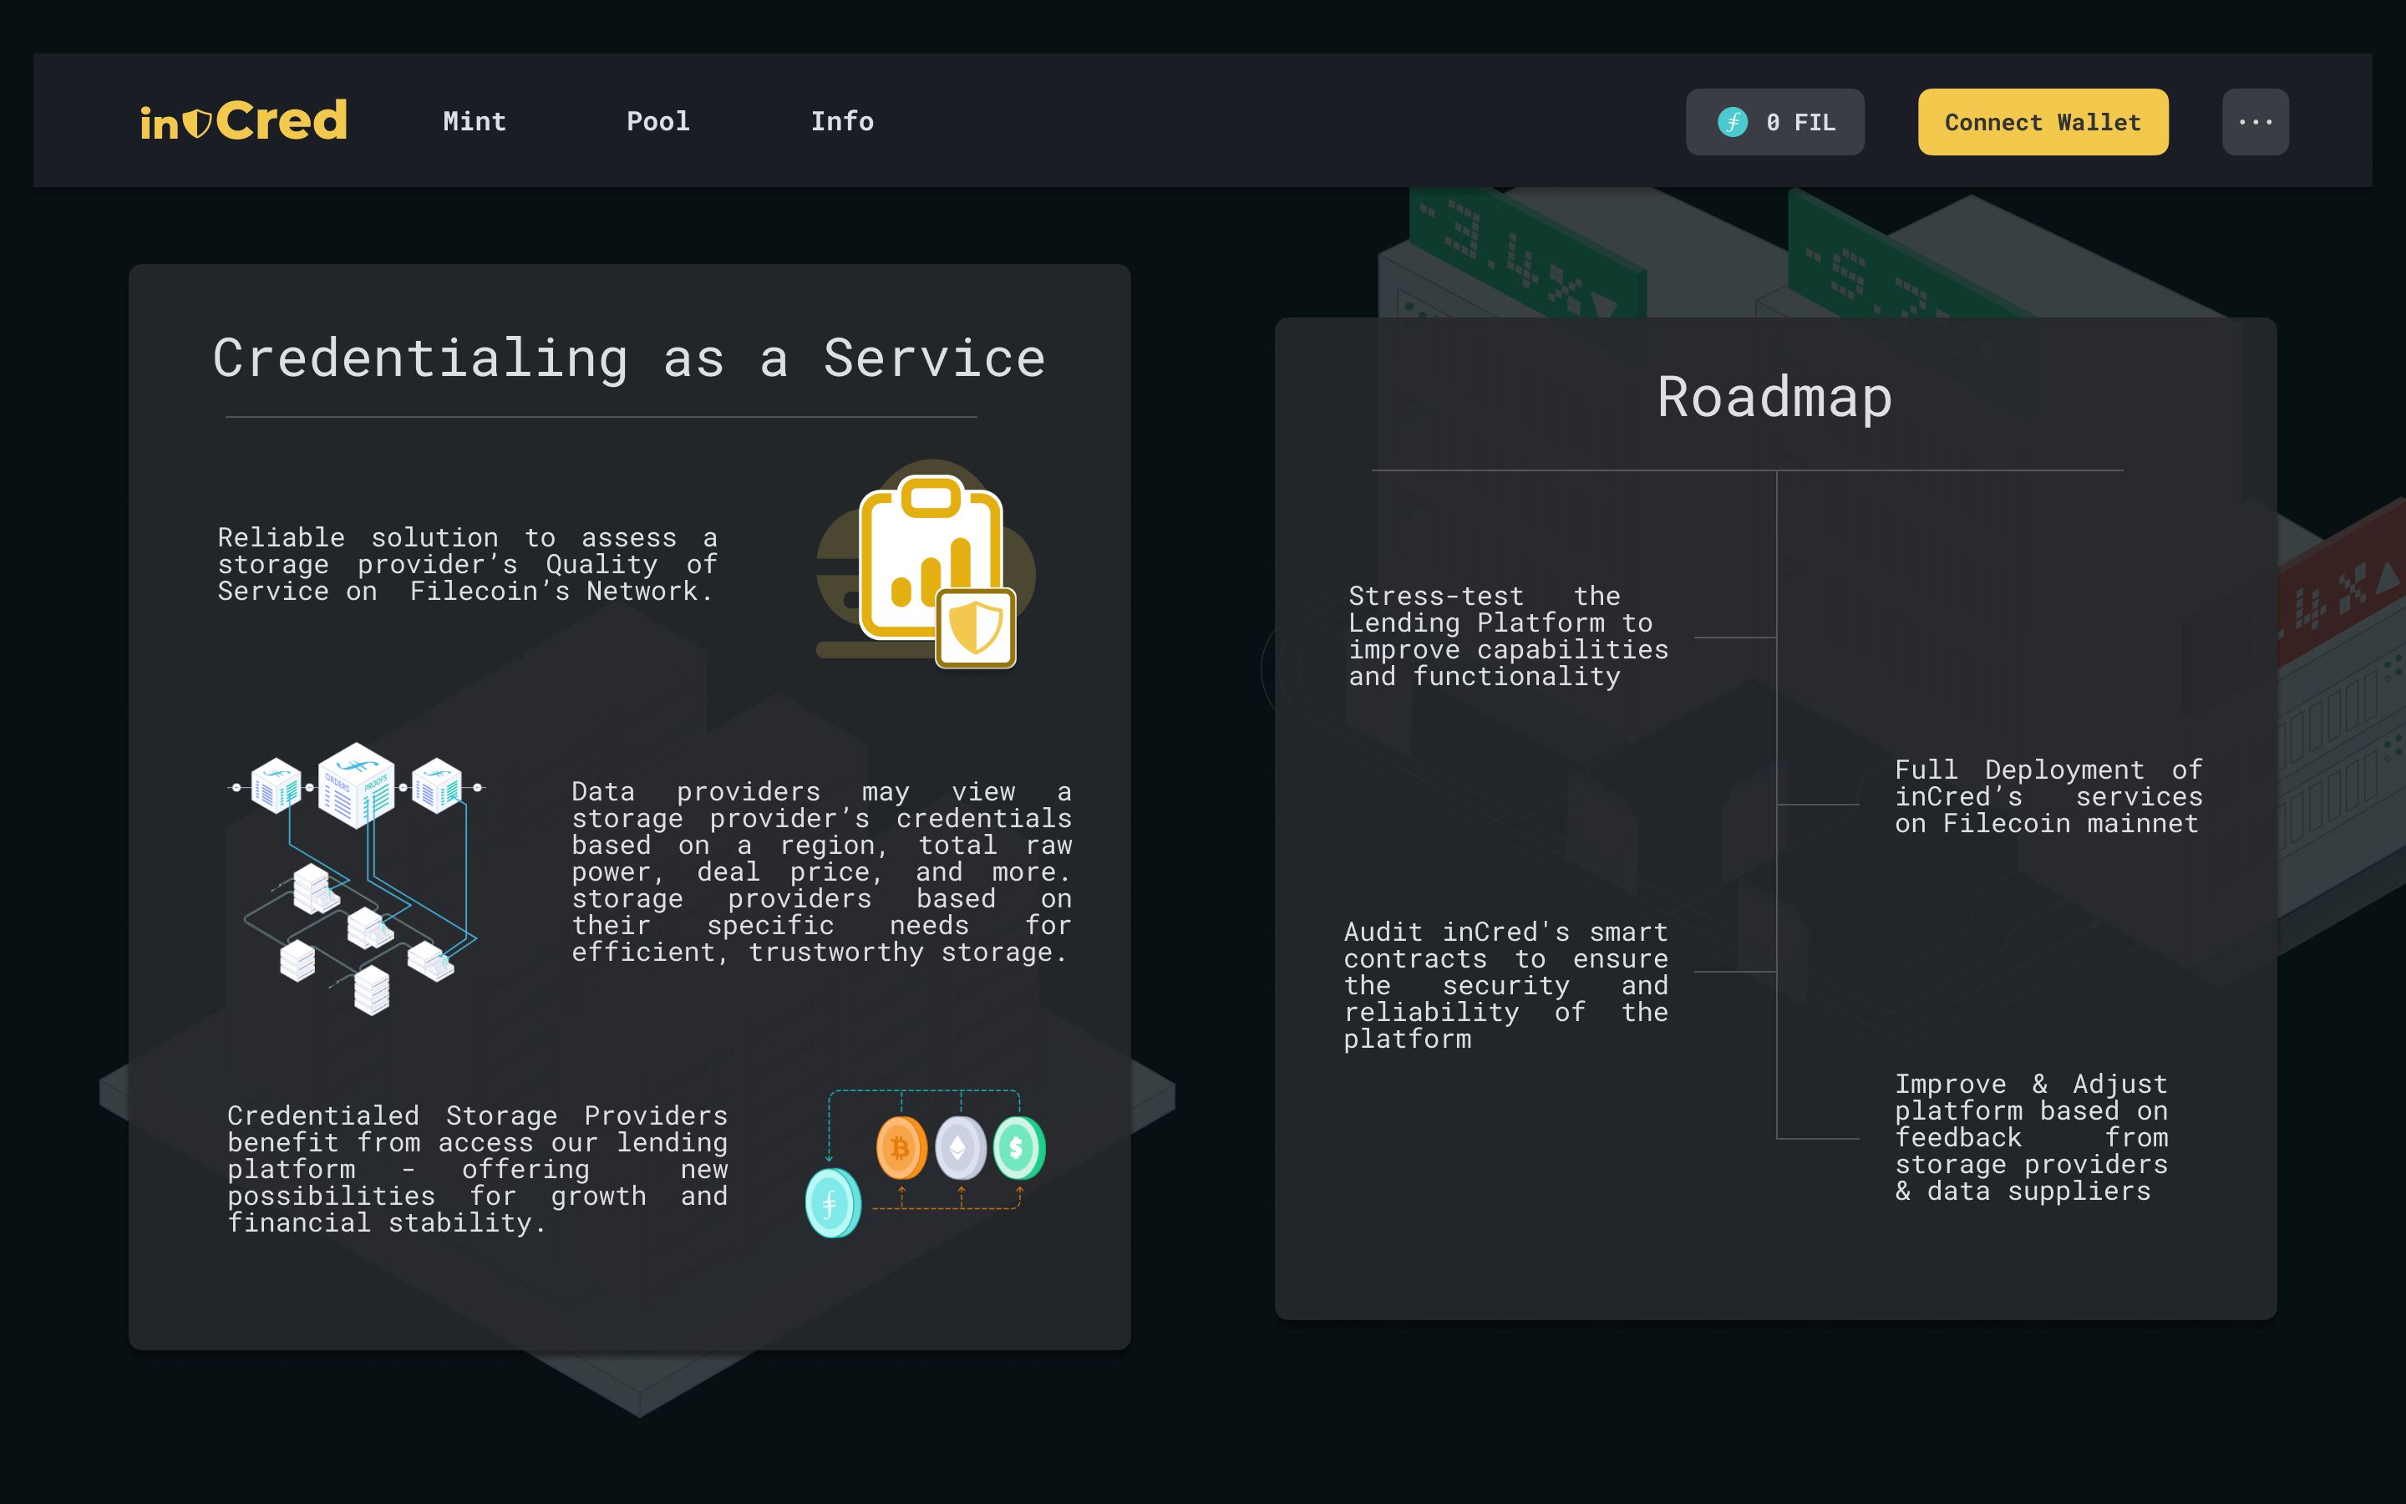Click the 'Data providers may view' paragraph
The image size is (2406, 1504).
(821, 871)
